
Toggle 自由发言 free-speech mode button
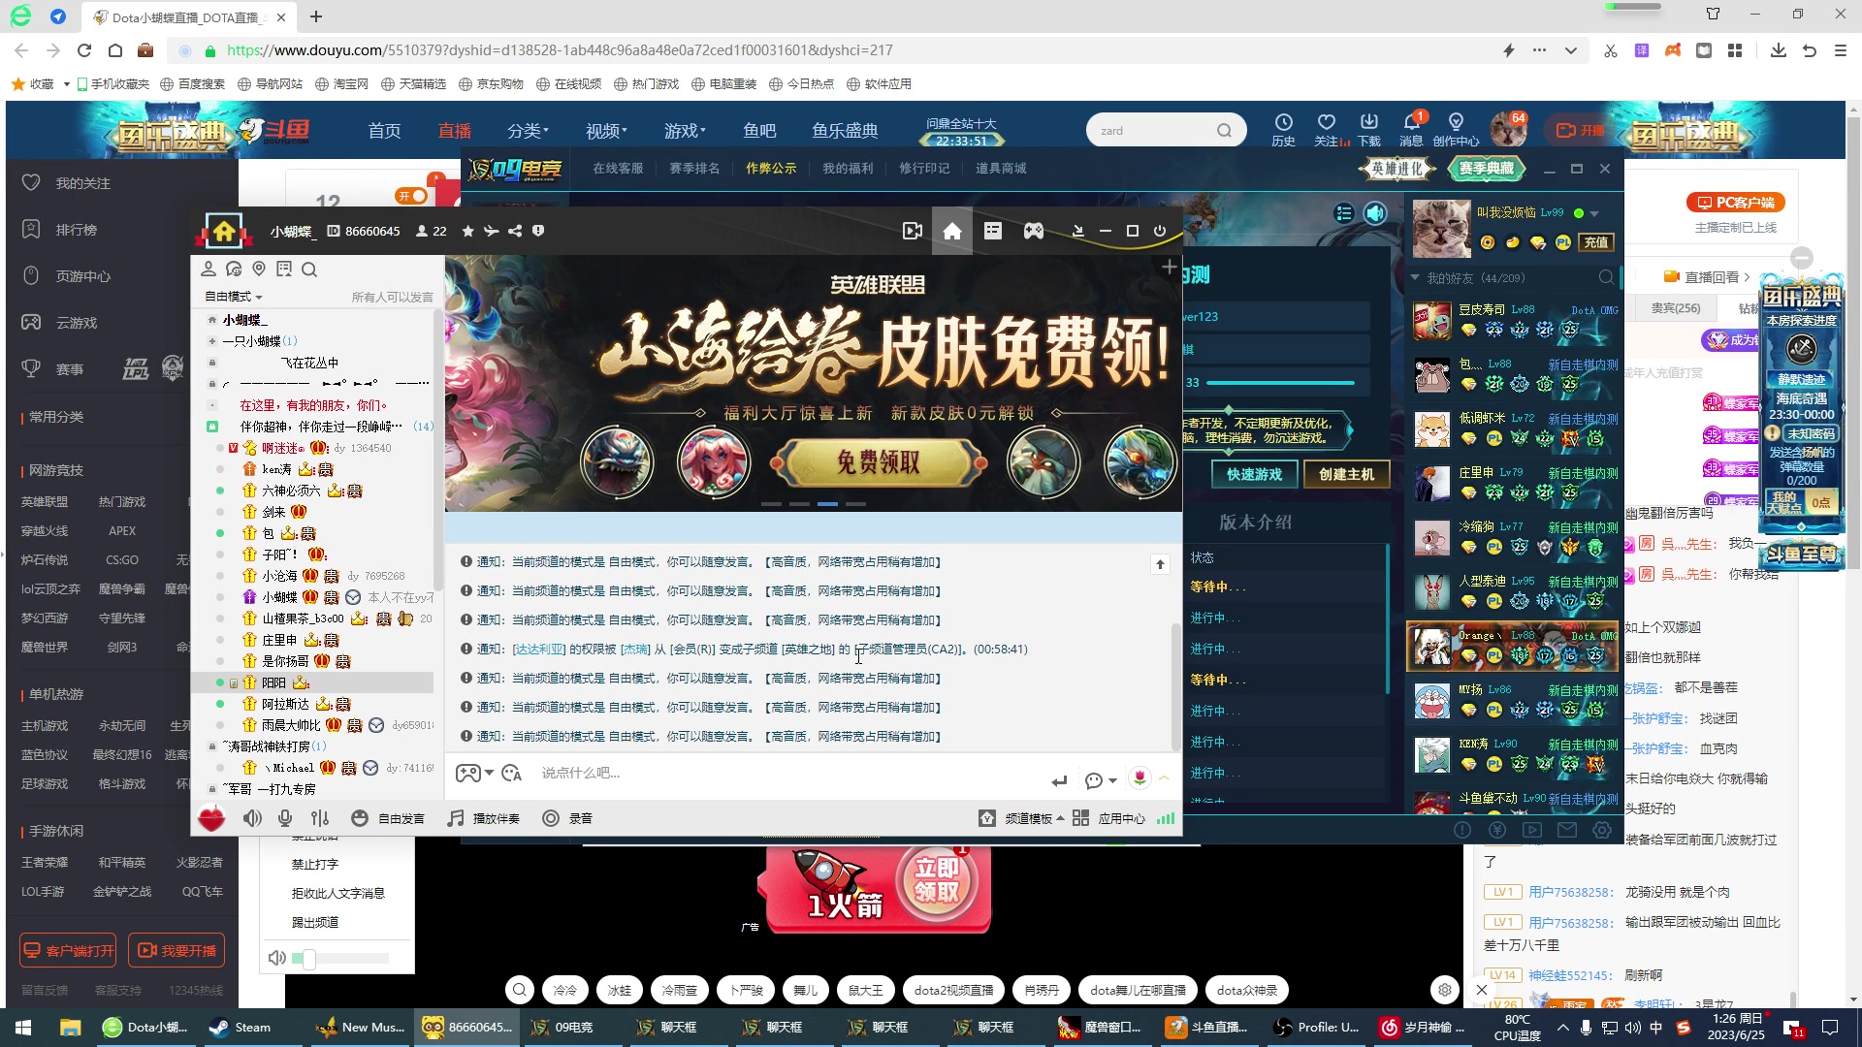click(x=388, y=818)
